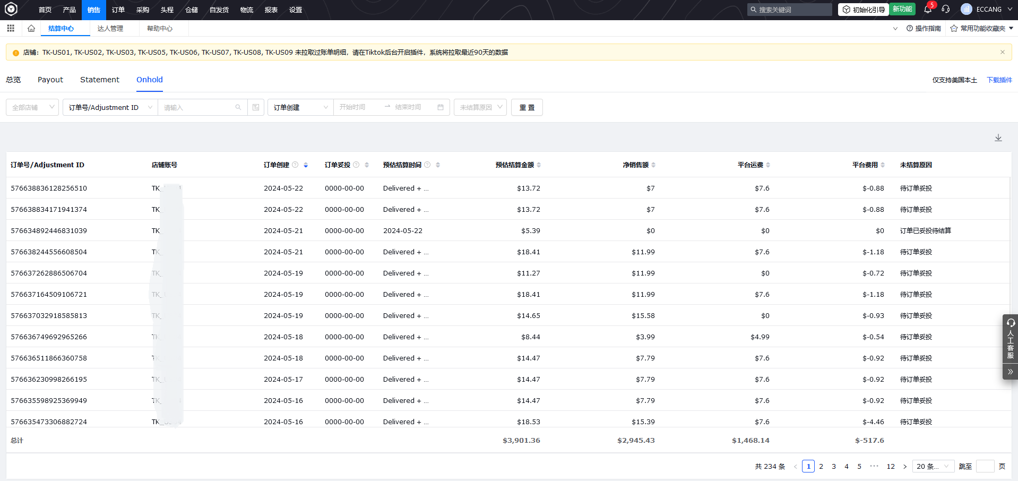Image resolution: width=1018 pixels, height=481 pixels.
Task: Click help icon next to 订单创建 header
Action: [x=295, y=165]
